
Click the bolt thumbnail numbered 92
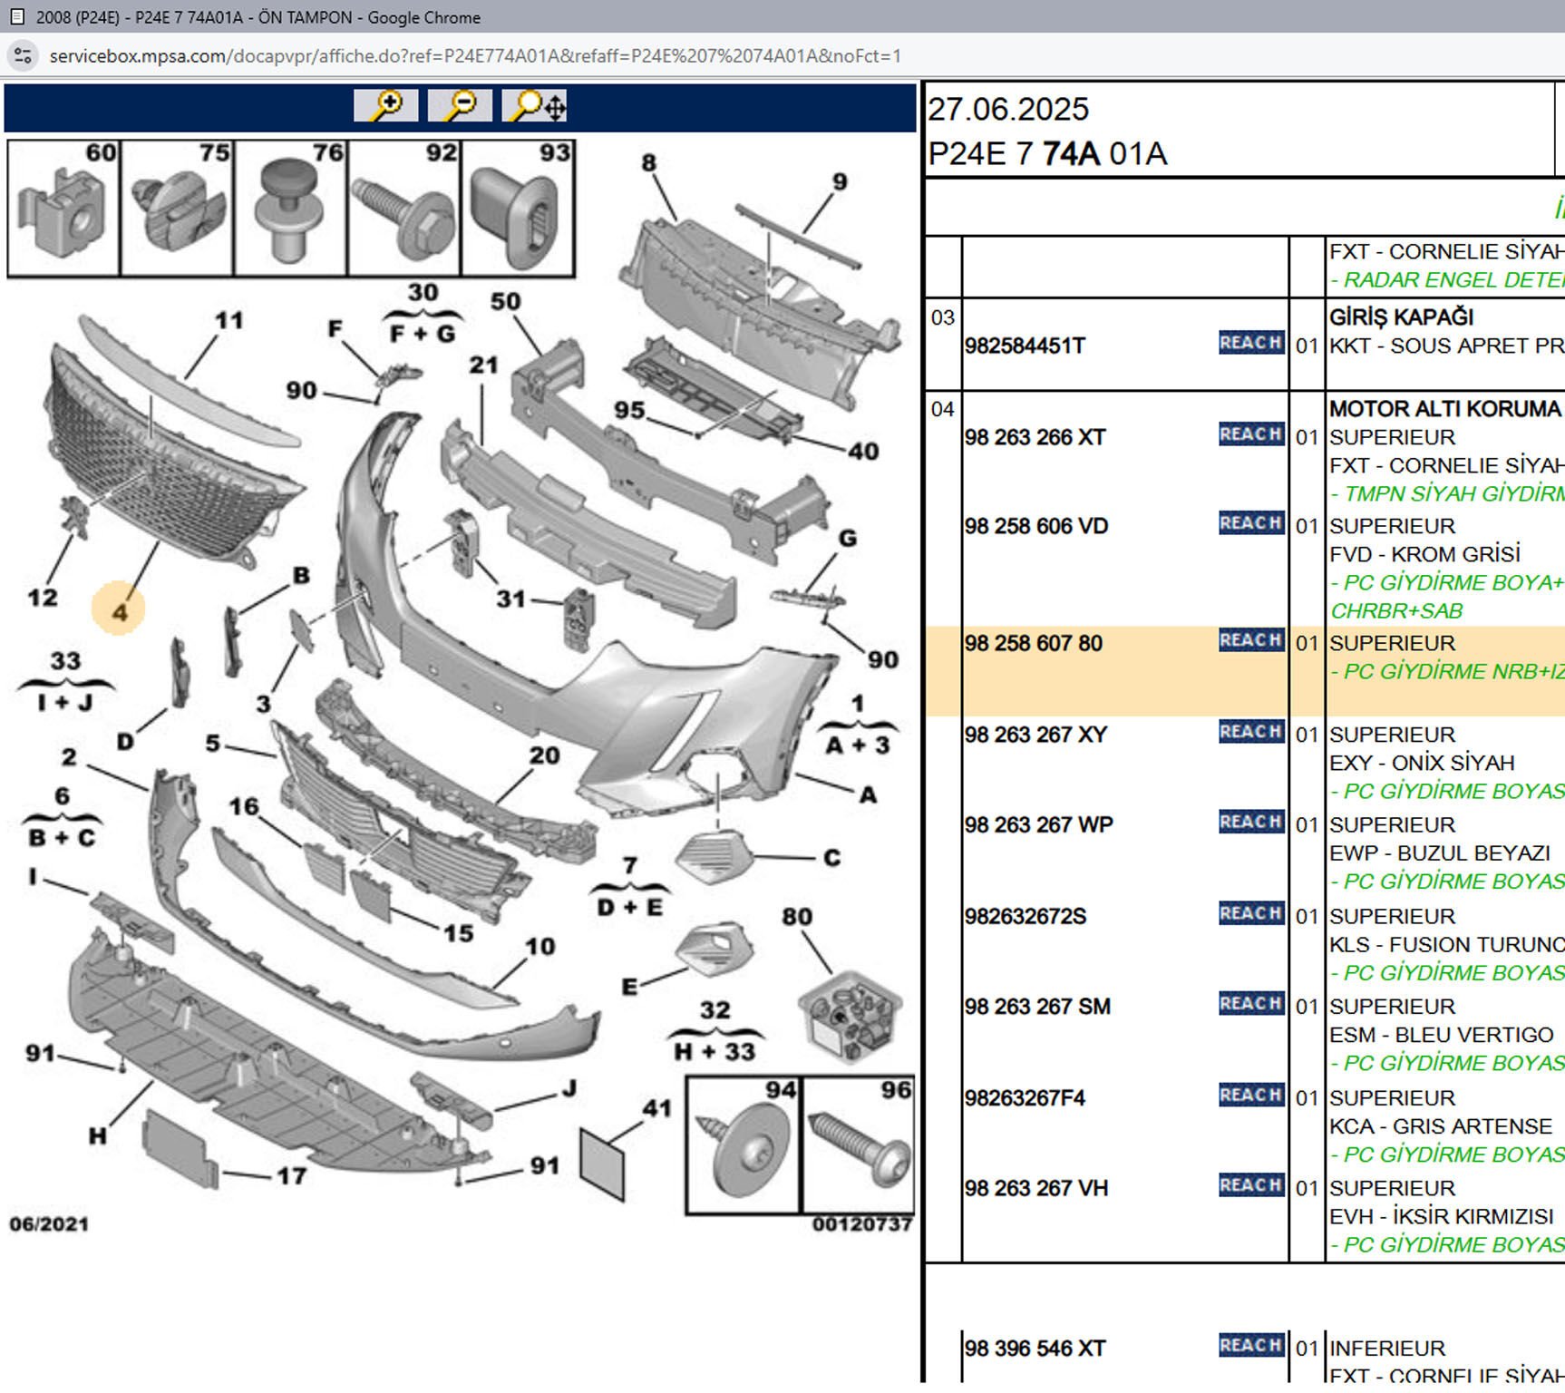pos(404,209)
